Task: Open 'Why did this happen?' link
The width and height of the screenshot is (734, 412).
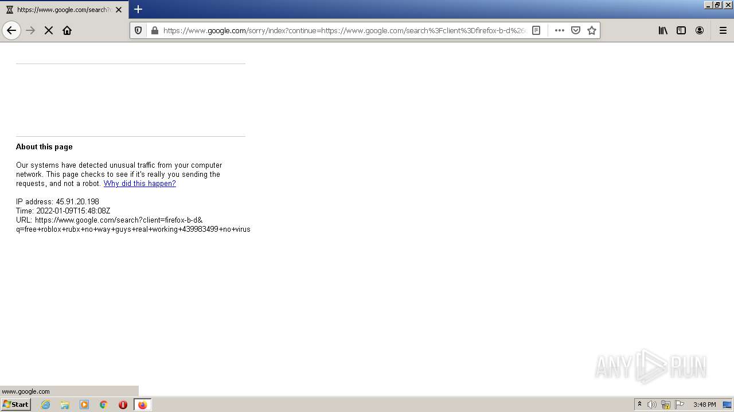Action: (x=139, y=184)
